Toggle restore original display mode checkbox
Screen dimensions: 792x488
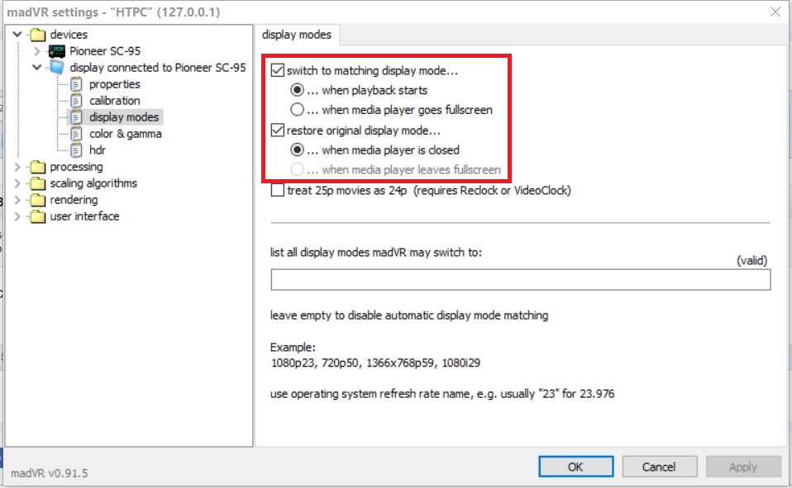tap(277, 130)
